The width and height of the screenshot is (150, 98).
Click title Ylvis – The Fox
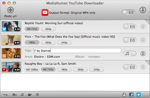[x=70, y=37]
